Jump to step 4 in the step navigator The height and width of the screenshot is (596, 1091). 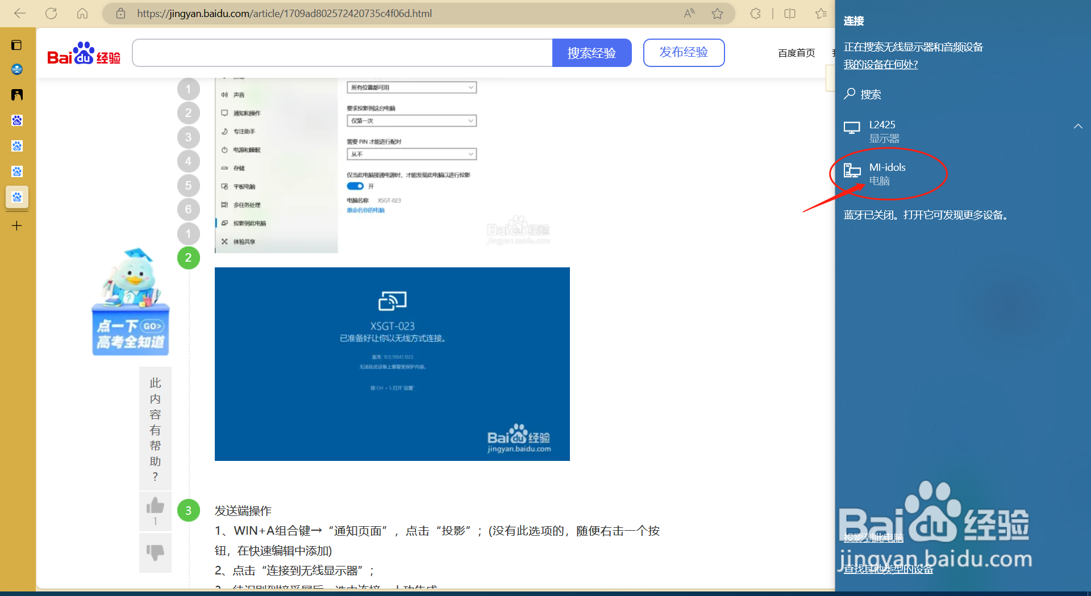(x=188, y=161)
